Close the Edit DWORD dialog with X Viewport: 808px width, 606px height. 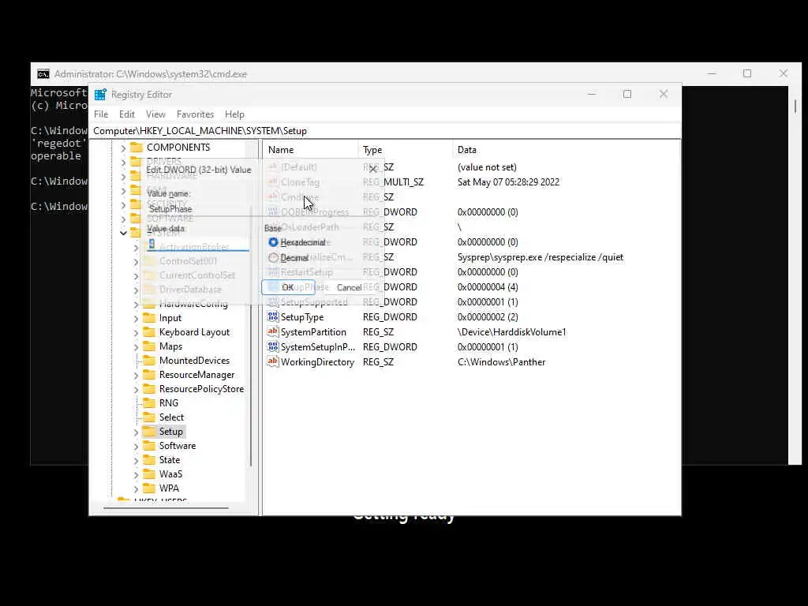coord(373,169)
